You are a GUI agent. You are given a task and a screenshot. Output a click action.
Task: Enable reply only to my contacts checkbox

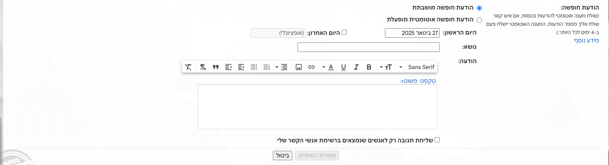[437, 140]
